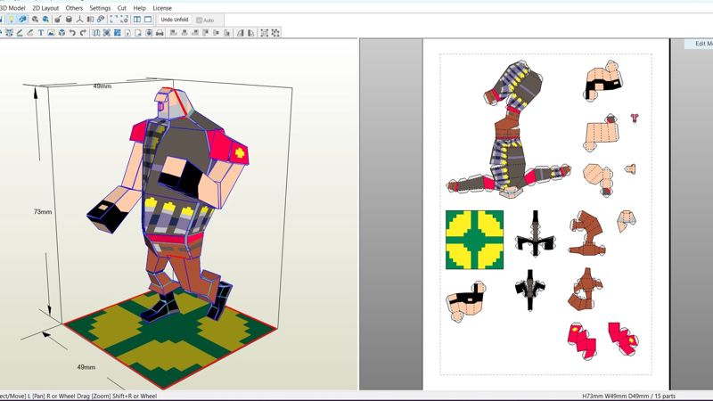This screenshot has width=713, height=401.
Task: Click the open-book fold icon
Action: click(x=90, y=20)
